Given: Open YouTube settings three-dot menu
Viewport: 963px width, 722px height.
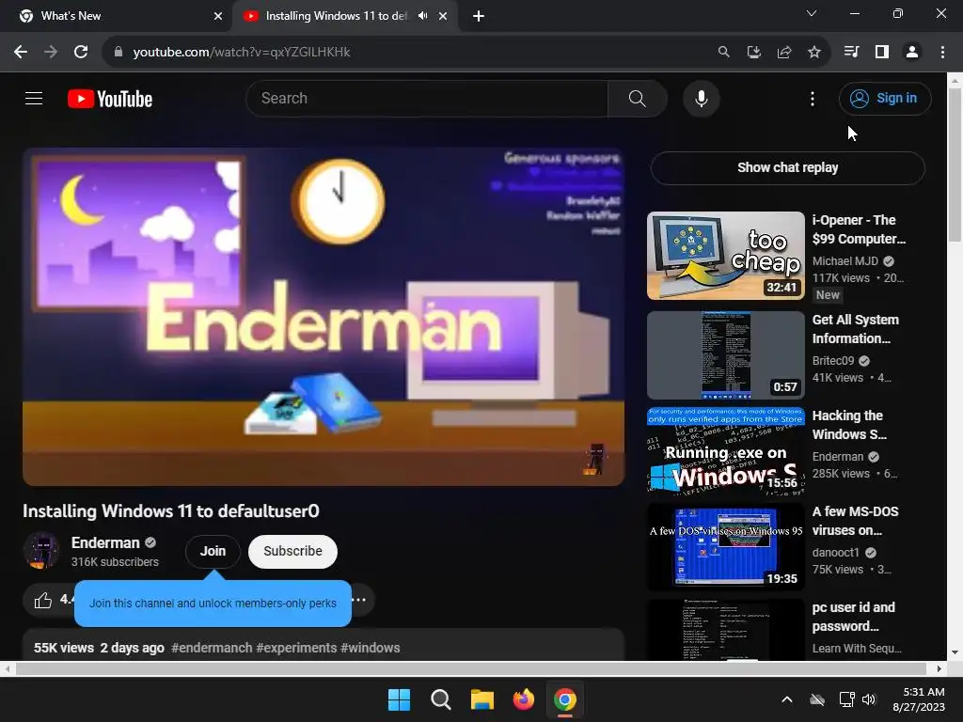Looking at the screenshot, I should (x=812, y=98).
